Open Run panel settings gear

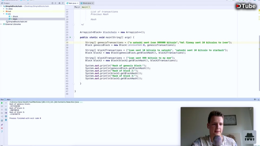pyautogui.click(x=255, y=99)
